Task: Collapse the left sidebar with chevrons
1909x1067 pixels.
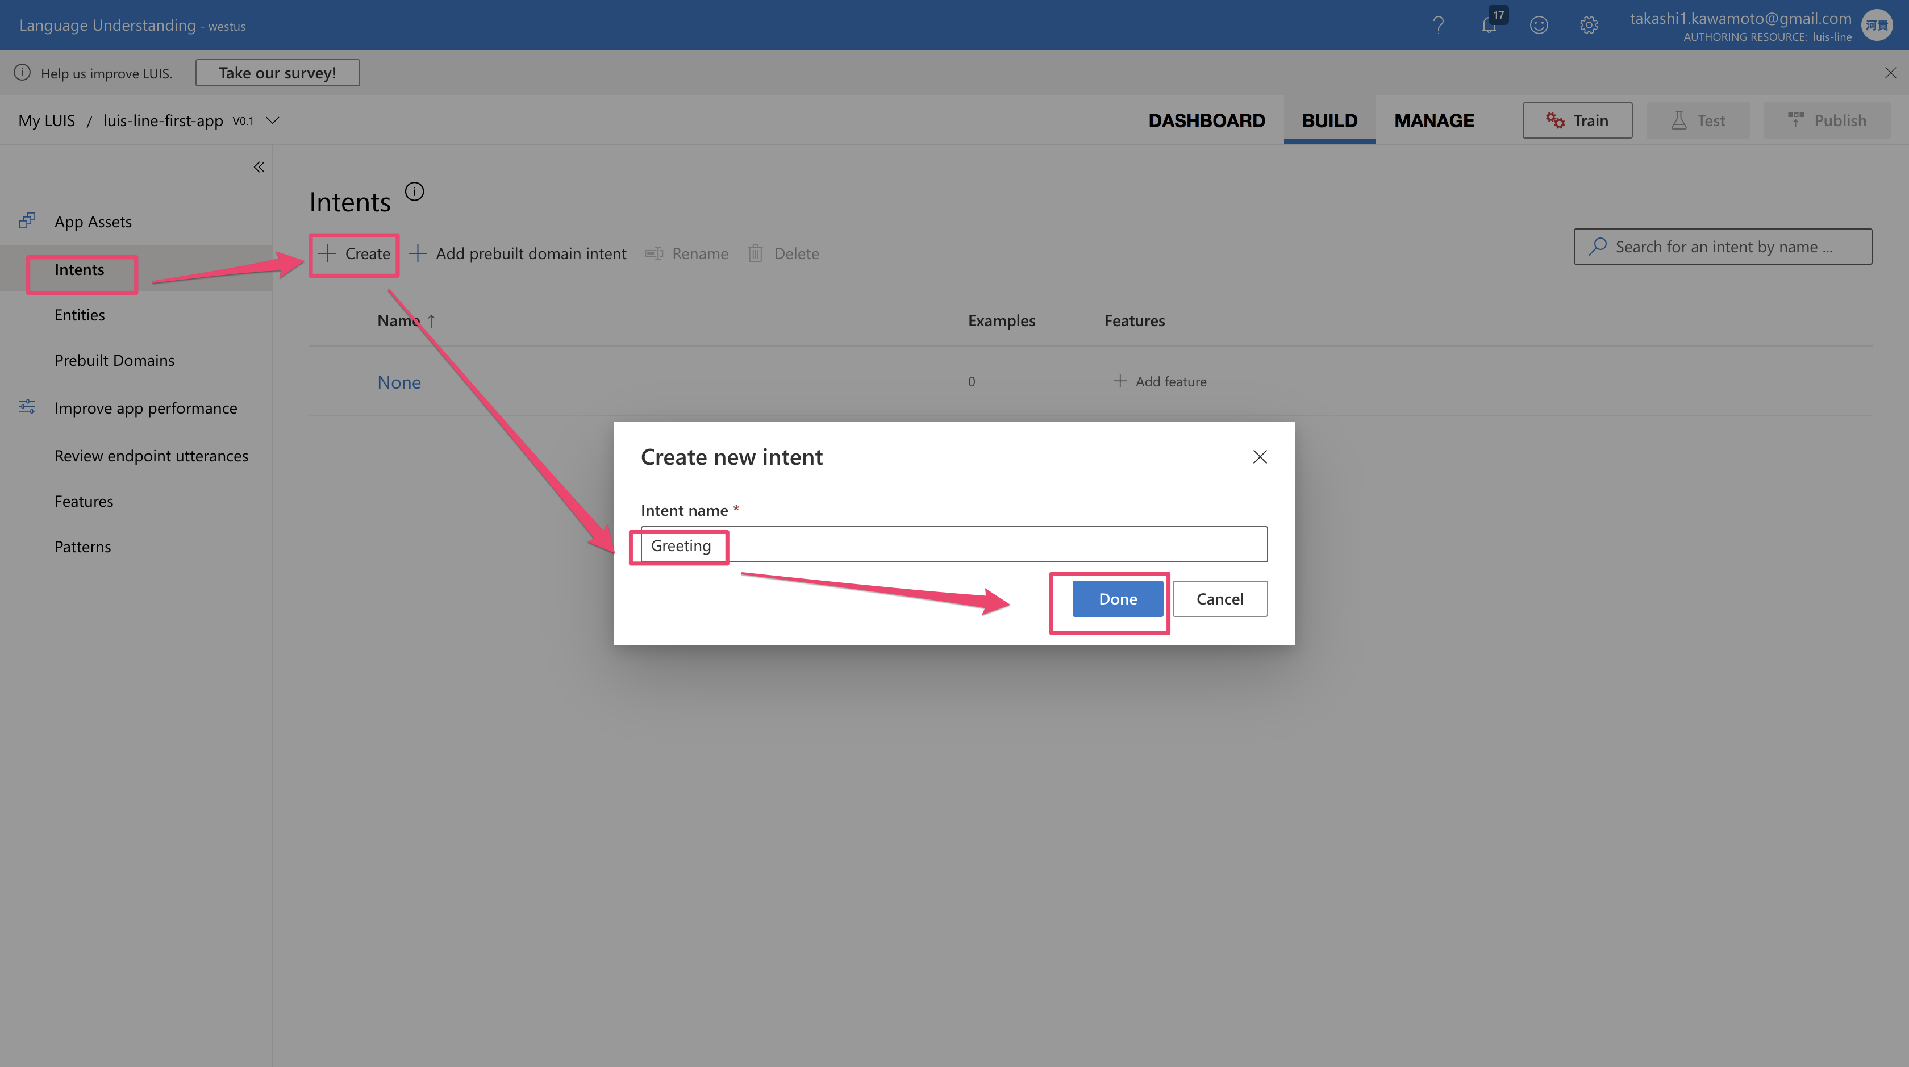Action: 259,166
